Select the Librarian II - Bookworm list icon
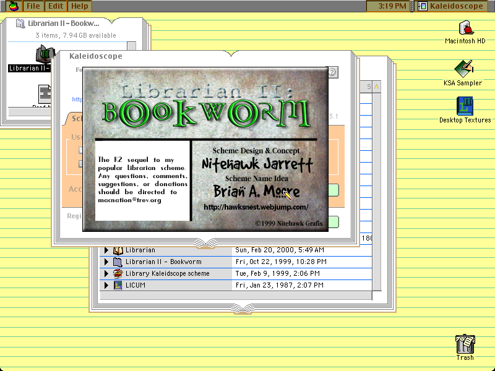Image resolution: width=495 pixels, height=371 pixels. (118, 262)
